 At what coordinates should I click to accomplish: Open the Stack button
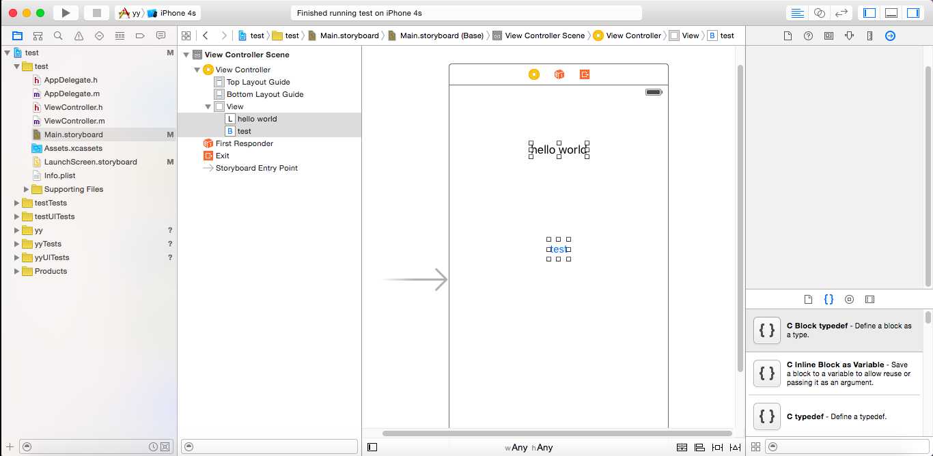tap(682, 447)
